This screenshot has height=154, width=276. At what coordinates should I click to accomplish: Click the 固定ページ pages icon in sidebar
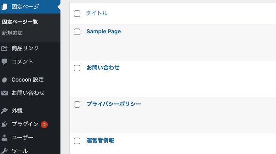[x=4, y=7]
